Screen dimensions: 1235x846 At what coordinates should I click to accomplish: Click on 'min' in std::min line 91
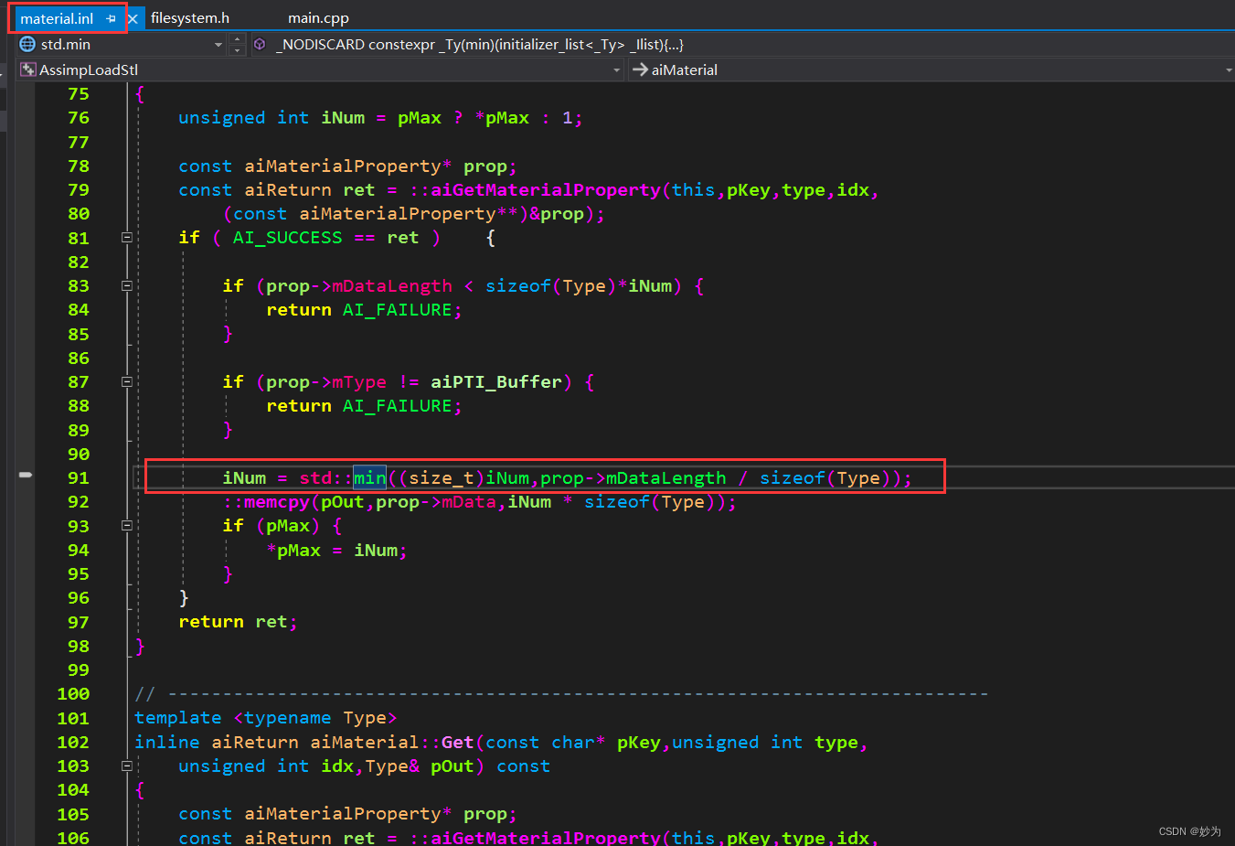click(370, 477)
